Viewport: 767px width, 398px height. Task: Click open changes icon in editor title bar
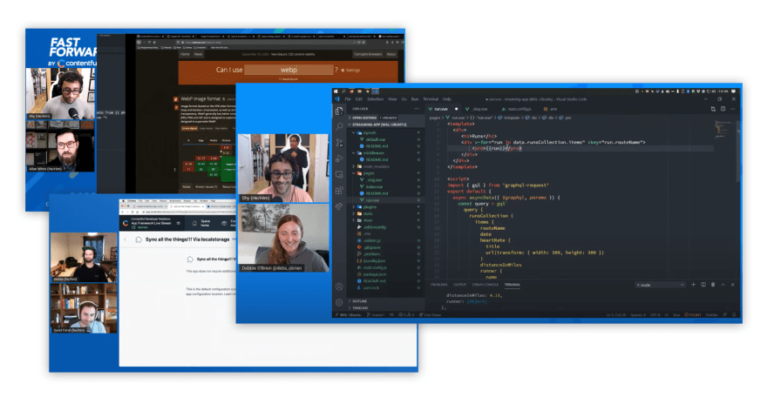click(x=713, y=109)
